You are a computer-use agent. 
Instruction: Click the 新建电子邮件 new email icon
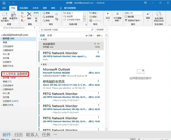pyautogui.click(x=5, y=14)
